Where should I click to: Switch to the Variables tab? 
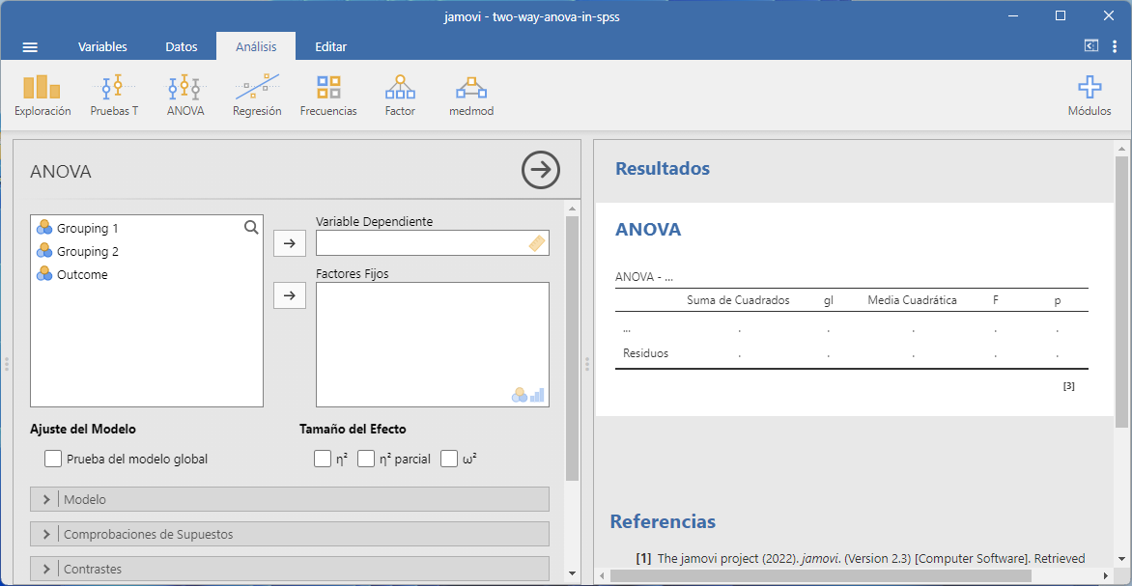click(102, 47)
